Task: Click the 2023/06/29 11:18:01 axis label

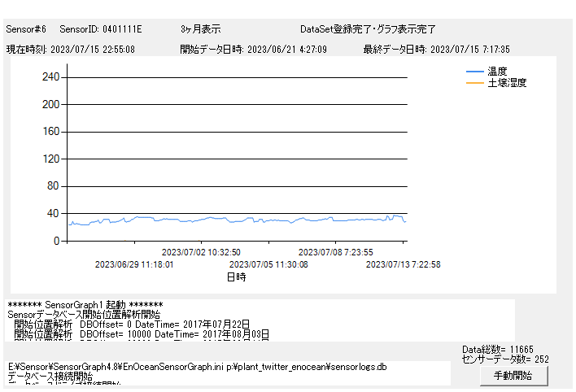Action: click(134, 264)
